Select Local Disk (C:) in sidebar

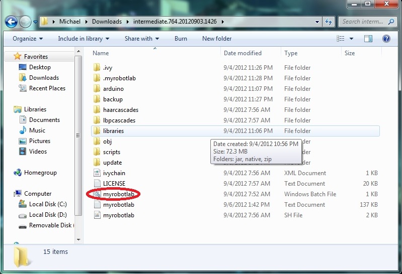pos(47,204)
